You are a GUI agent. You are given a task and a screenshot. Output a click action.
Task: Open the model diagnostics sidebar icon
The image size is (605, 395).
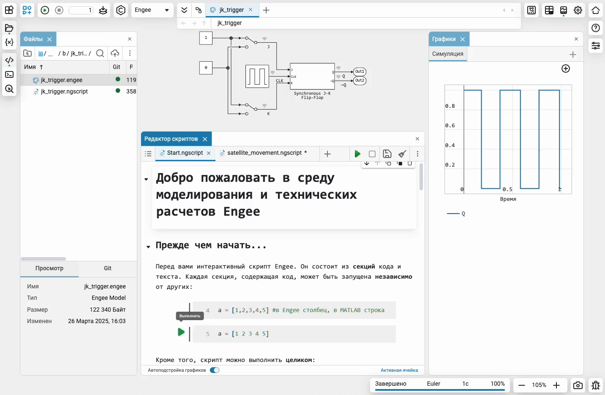pyautogui.click(x=9, y=89)
